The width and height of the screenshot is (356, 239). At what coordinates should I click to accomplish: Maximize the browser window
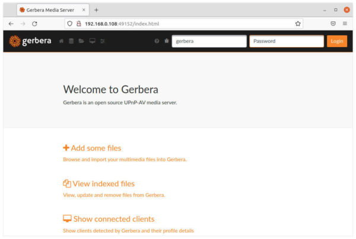[336, 10]
